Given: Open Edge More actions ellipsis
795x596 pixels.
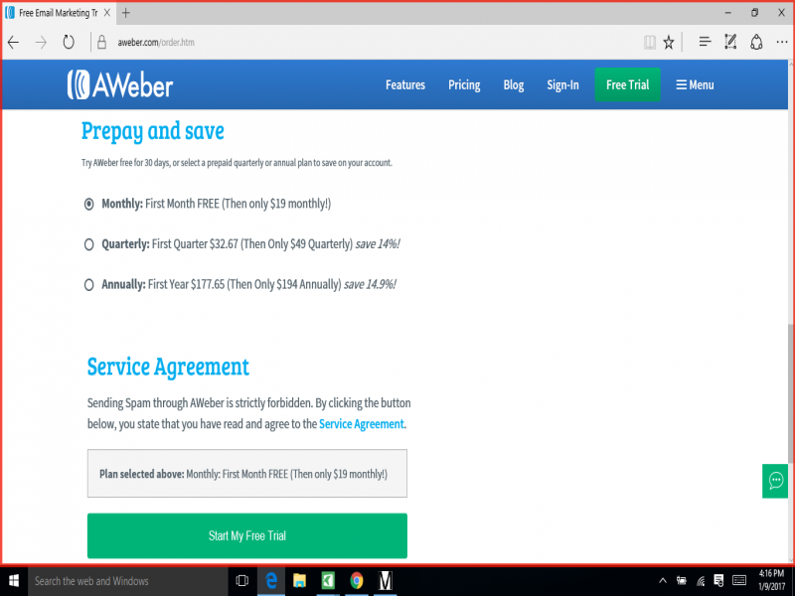Looking at the screenshot, I should pos(782,42).
